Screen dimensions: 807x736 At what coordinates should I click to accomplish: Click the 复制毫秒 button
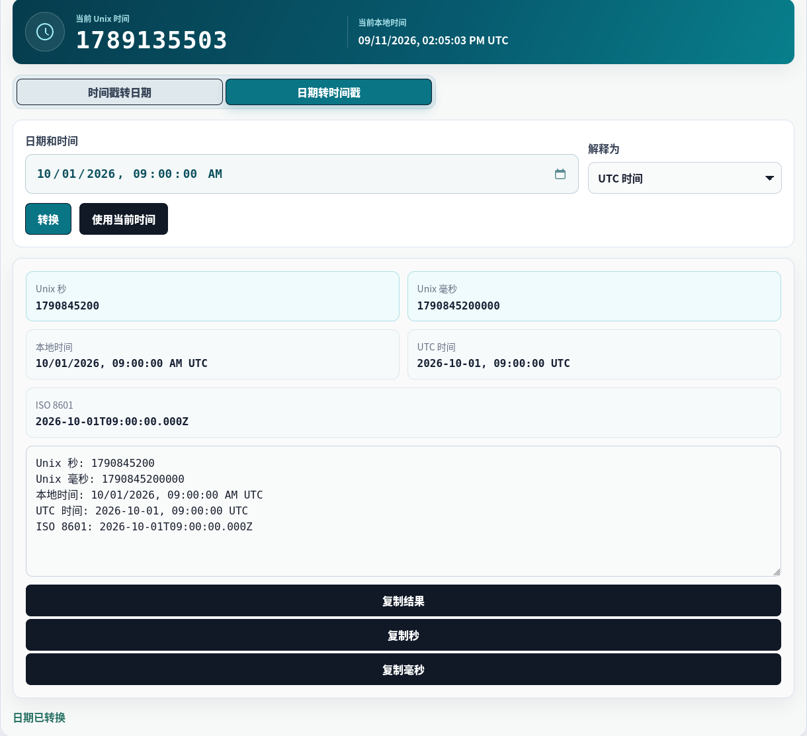click(403, 669)
